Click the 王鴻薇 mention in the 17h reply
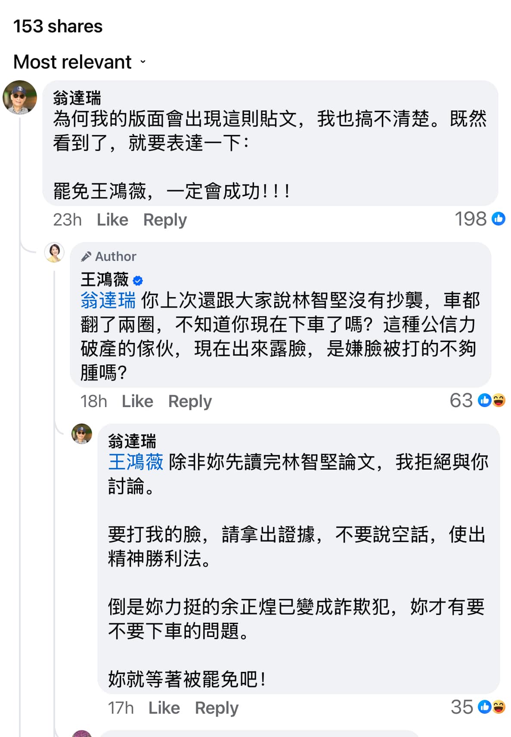This screenshot has width=511, height=737. 136,462
